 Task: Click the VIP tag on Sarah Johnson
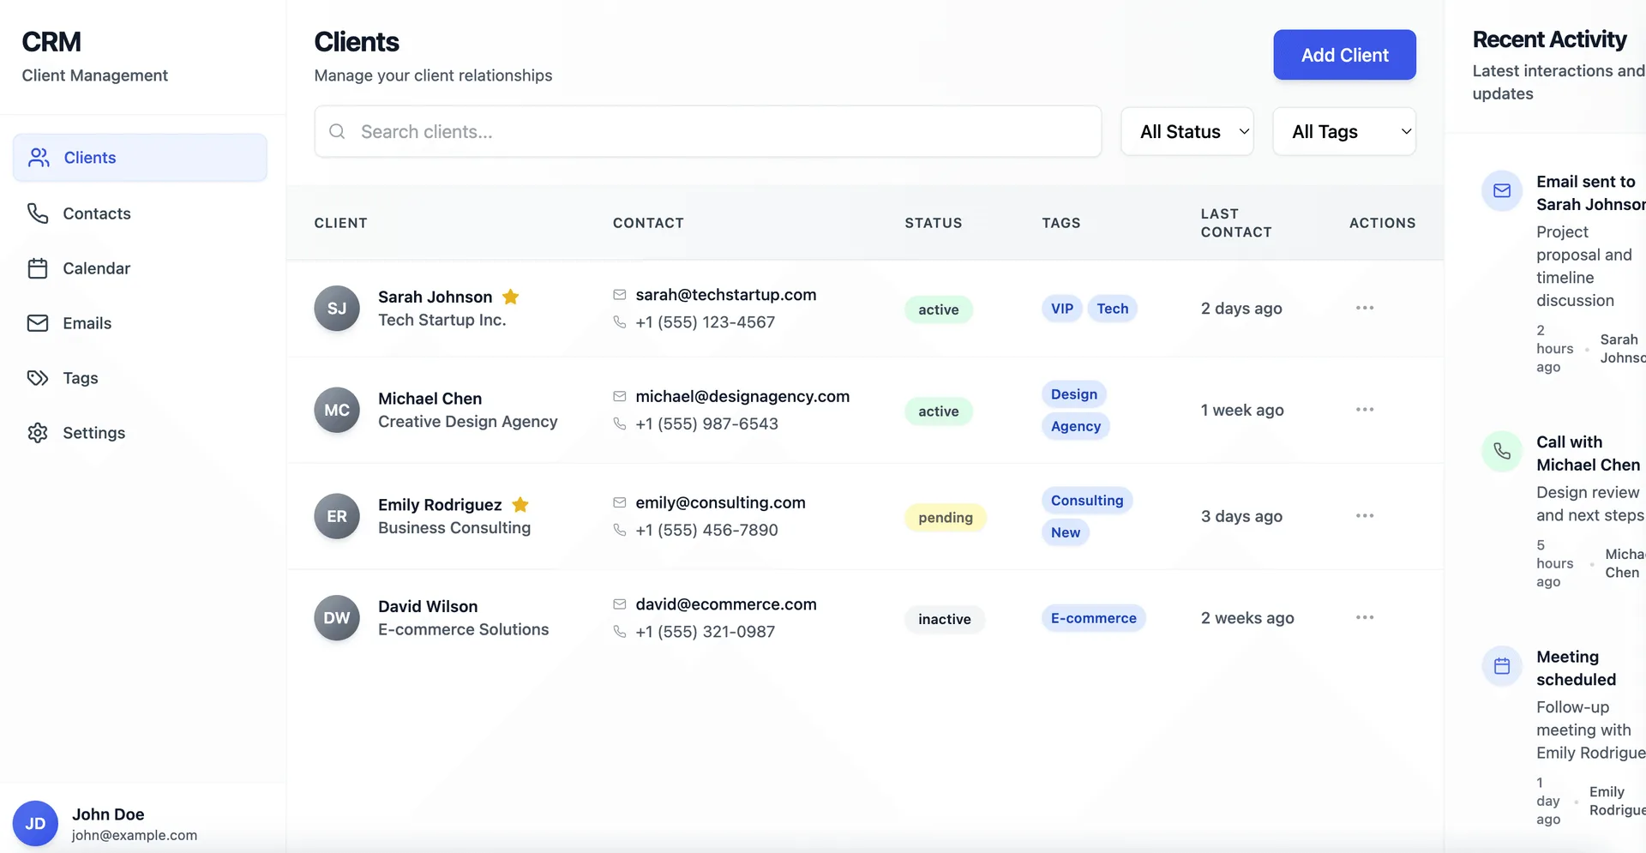[1062, 309]
